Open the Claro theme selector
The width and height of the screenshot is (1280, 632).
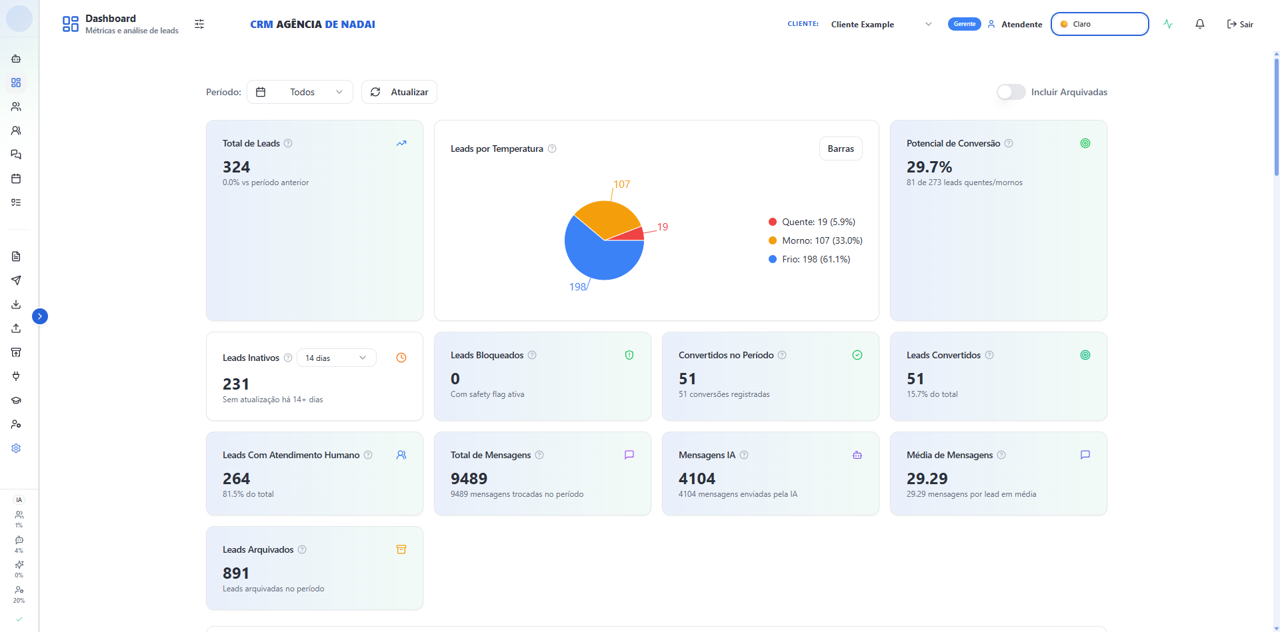pos(1100,24)
